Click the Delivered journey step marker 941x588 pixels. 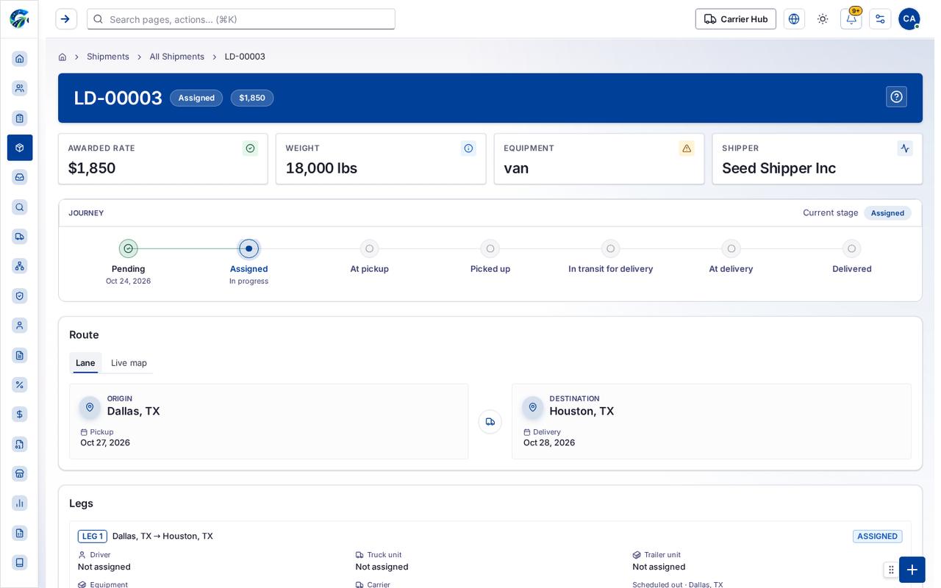point(852,248)
